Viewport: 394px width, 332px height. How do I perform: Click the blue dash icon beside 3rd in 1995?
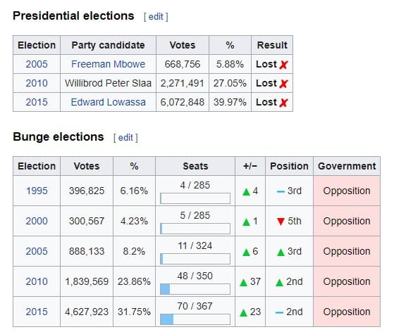[x=281, y=192]
